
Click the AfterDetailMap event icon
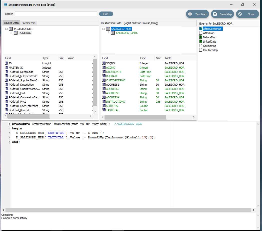pos(201,29)
